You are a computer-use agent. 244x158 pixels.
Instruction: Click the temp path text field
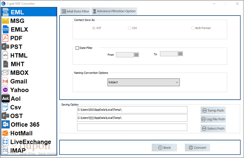point(132,110)
